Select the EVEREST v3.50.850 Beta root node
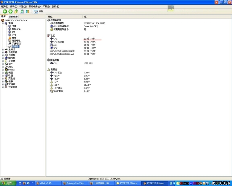Viewport: 232px width, 186px height. [16, 20]
